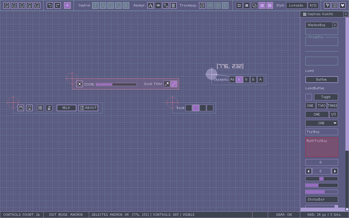Click the THREE toggle group item

[x=333, y=105]
